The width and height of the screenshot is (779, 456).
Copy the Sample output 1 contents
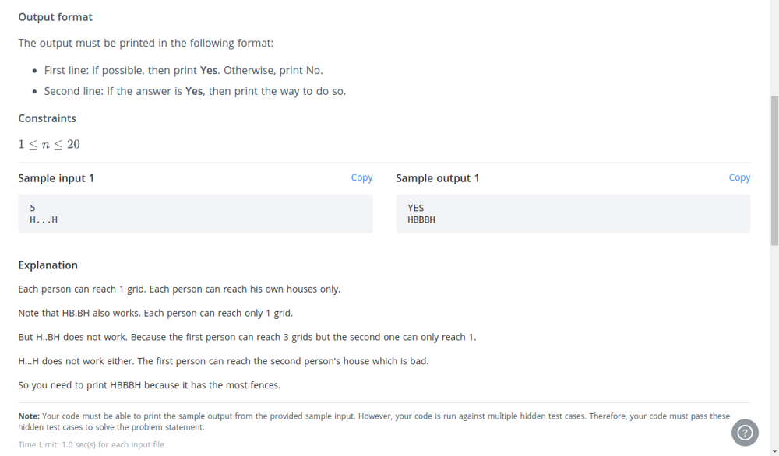(x=739, y=177)
